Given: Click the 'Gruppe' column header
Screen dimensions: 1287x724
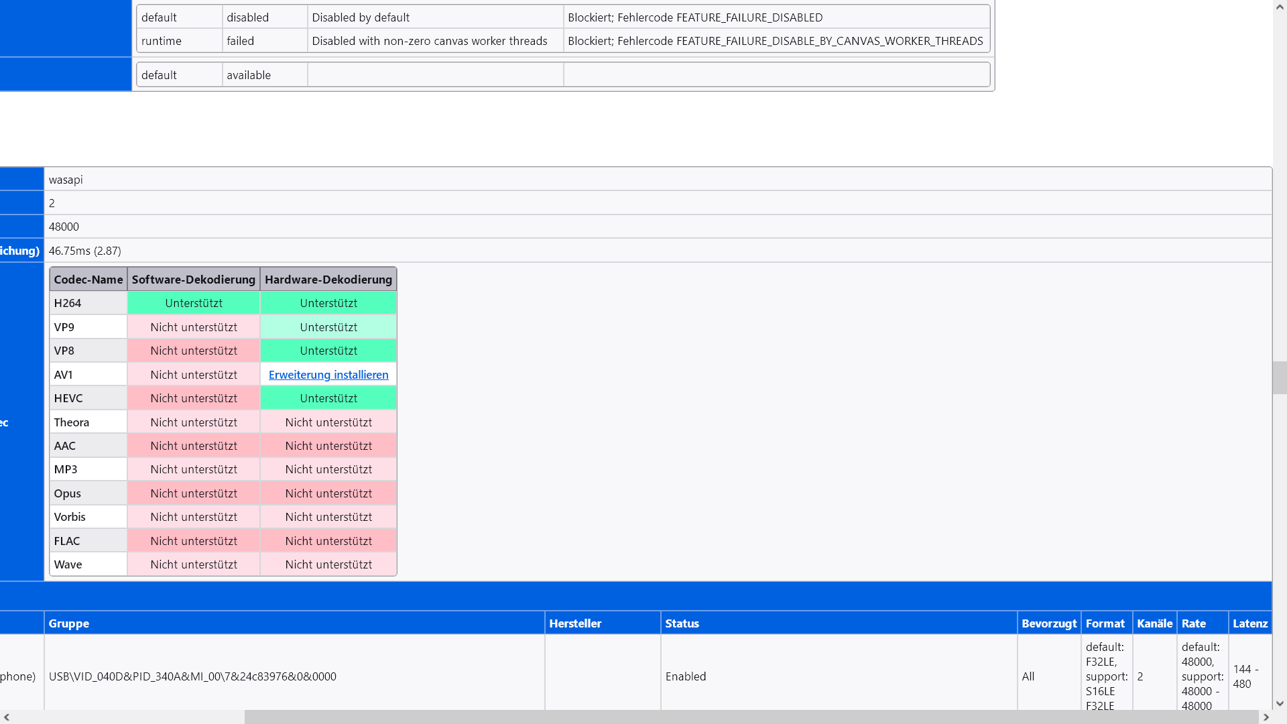Looking at the screenshot, I should coord(69,623).
